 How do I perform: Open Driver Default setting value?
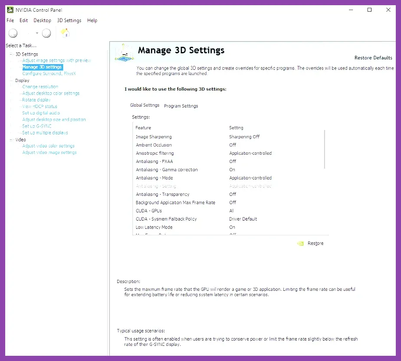[243, 219]
